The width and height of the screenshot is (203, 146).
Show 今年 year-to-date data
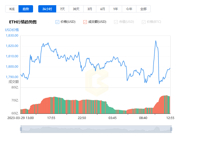click(x=129, y=9)
